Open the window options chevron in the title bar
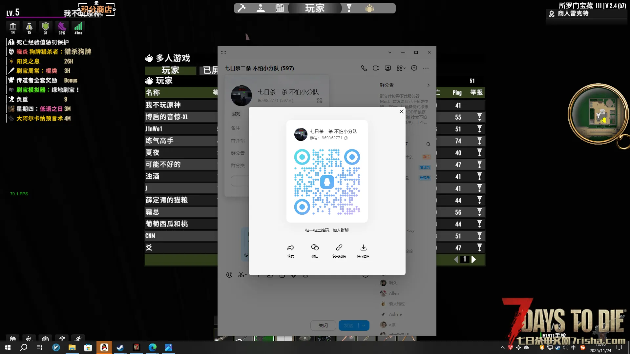 pos(389,52)
